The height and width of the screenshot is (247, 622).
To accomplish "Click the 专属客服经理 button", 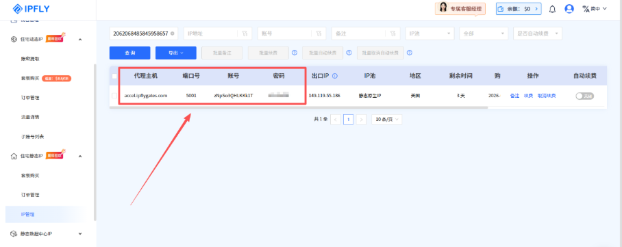I will click(460, 8).
